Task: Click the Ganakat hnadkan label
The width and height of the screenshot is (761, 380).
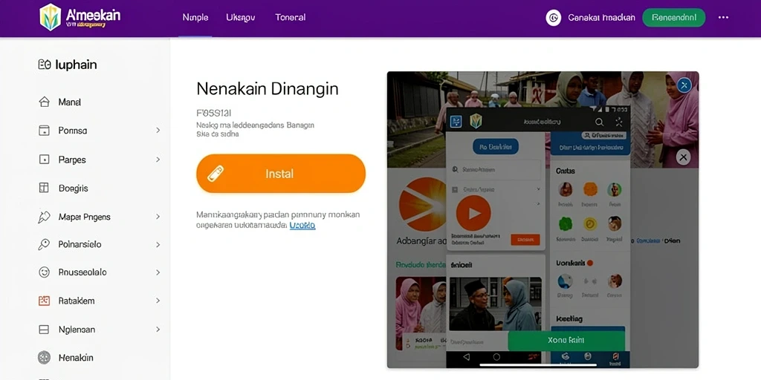Action: (x=601, y=18)
